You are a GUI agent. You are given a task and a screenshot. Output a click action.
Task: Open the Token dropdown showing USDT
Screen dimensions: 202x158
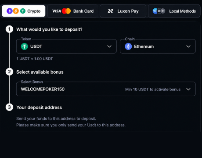click(66, 46)
